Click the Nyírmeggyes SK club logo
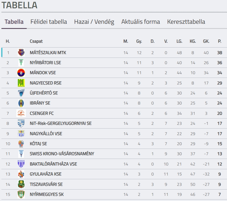This screenshot has height=201, width=227. coord(21,194)
